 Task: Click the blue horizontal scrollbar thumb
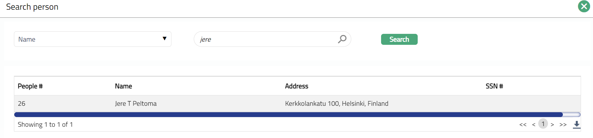(288, 114)
